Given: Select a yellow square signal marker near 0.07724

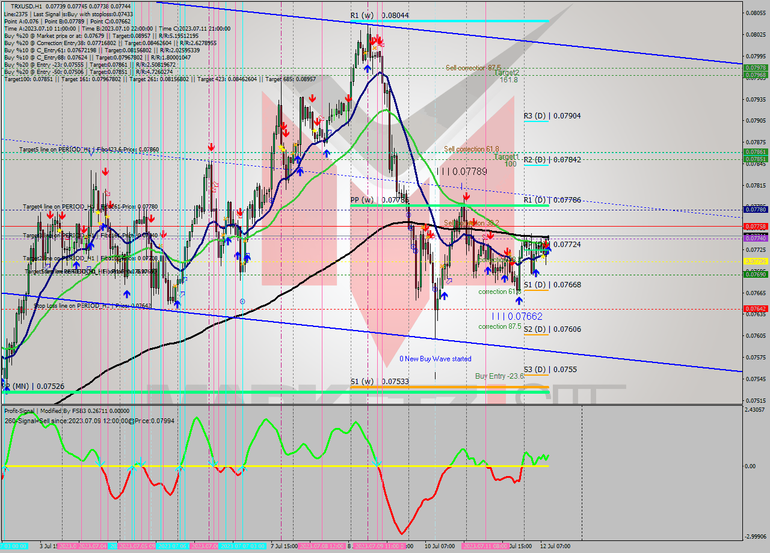Looking at the screenshot, I should click(x=543, y=256).
